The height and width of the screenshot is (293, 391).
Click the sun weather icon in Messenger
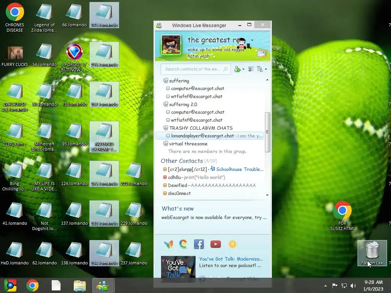click(233, 244)
